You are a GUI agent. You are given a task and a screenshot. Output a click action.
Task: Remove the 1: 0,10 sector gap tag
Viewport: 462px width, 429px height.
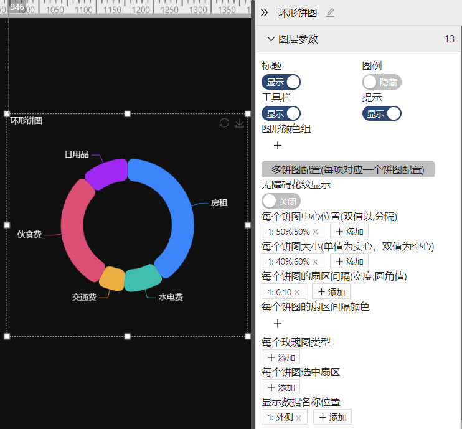click(x=297, y=292)
